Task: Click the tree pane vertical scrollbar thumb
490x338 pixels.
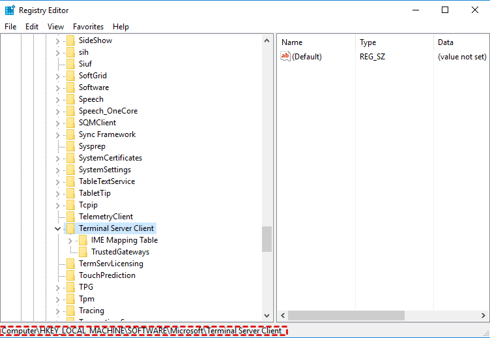Action: coord(267,239)
